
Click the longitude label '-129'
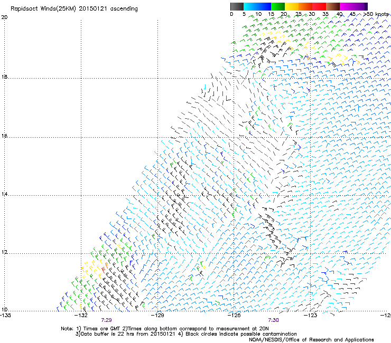point(157,316)
